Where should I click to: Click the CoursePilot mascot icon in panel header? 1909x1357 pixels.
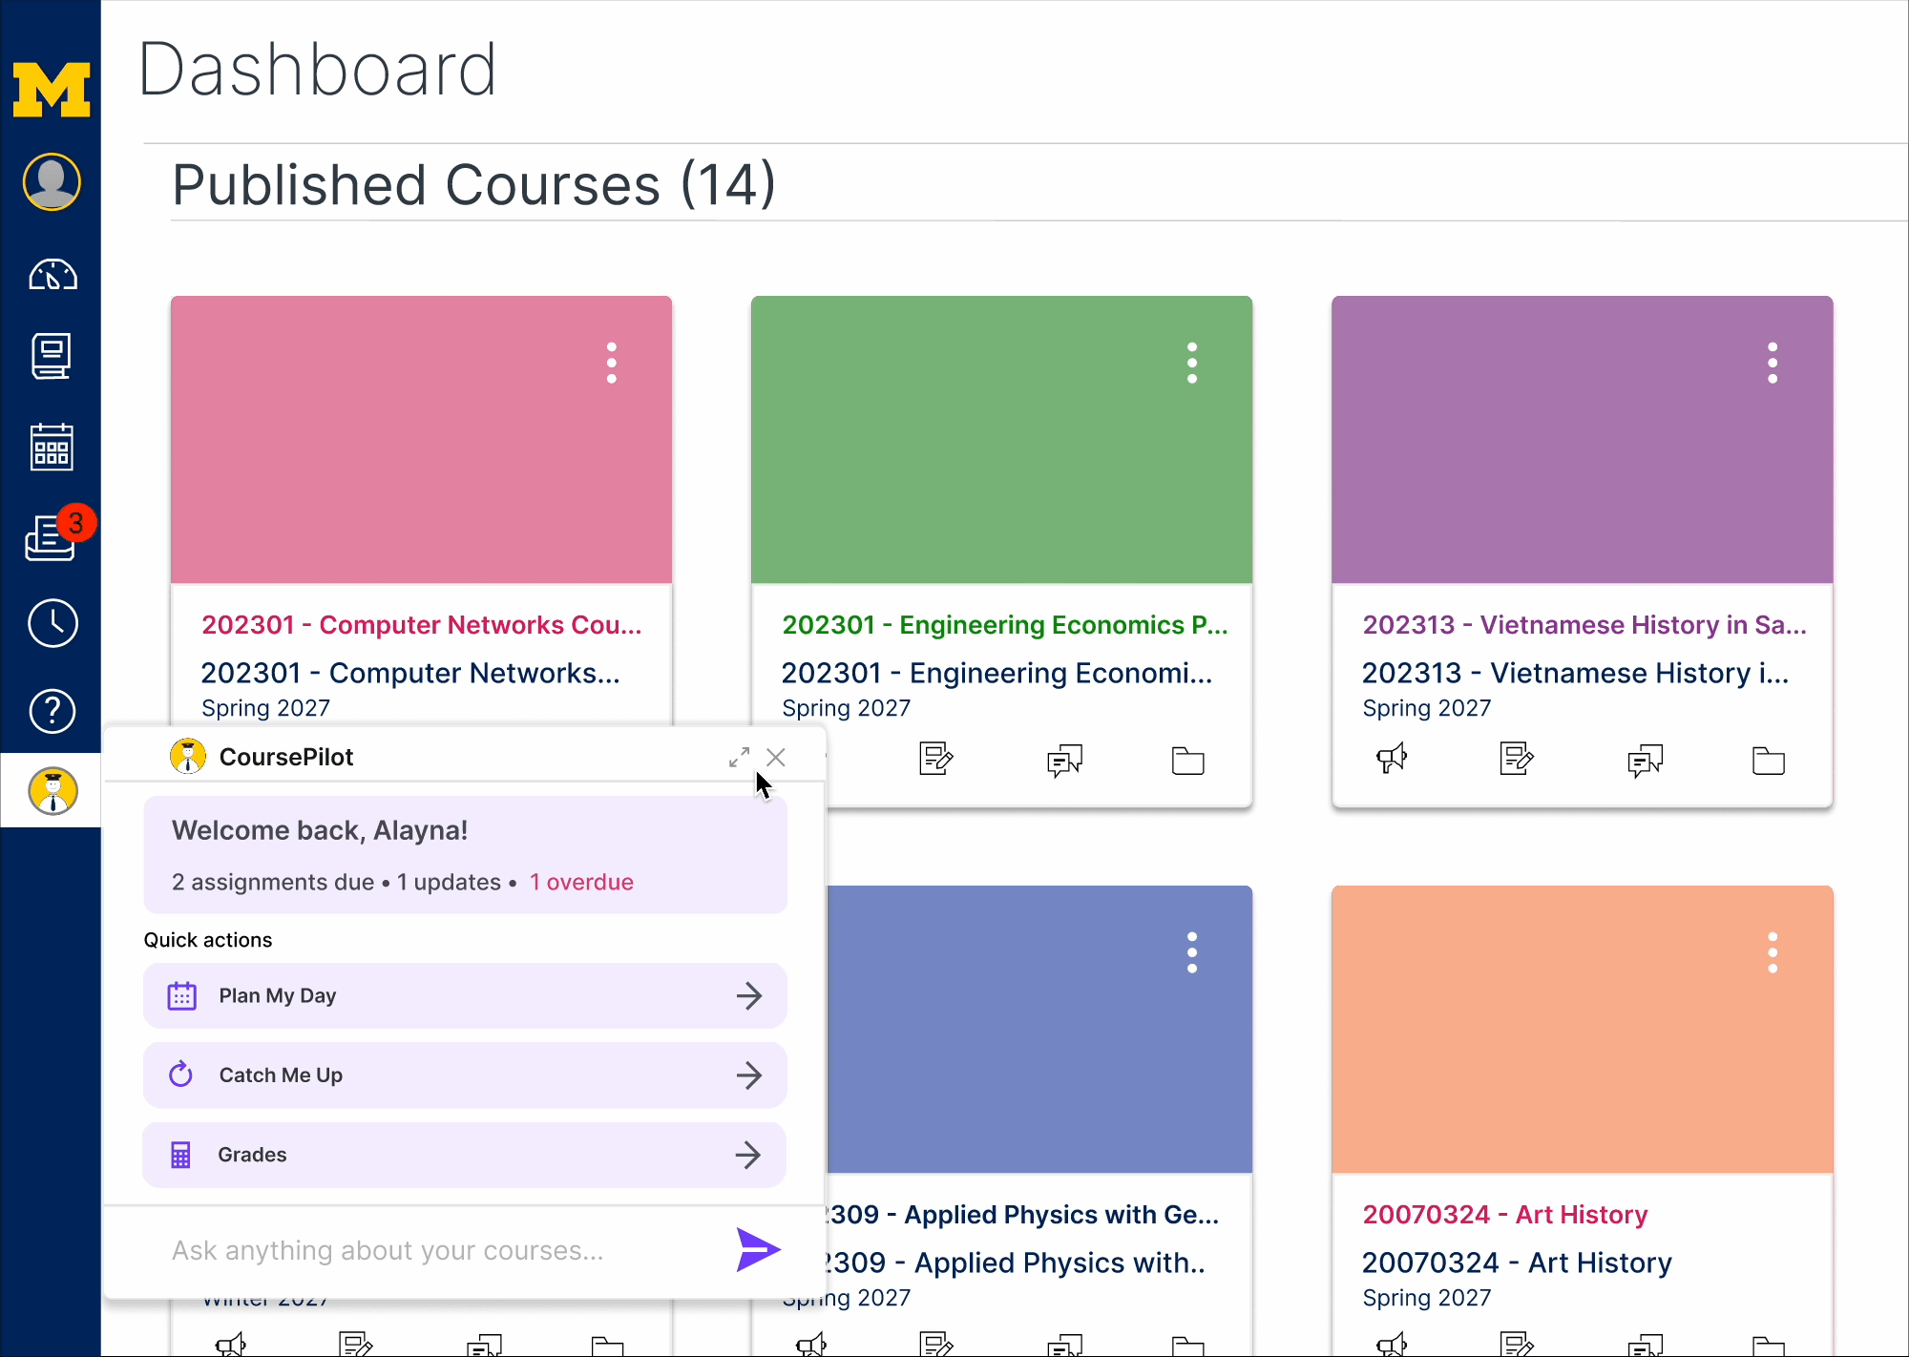tap(188, 756)
